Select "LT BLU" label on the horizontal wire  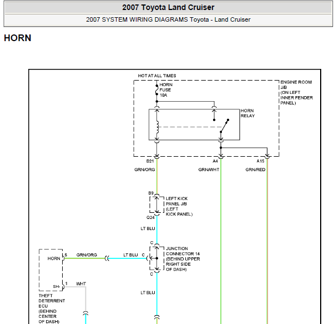coord(130,255)
